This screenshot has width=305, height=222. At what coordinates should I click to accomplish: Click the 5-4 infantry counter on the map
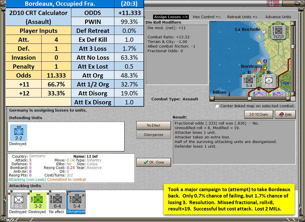point(249,81)
